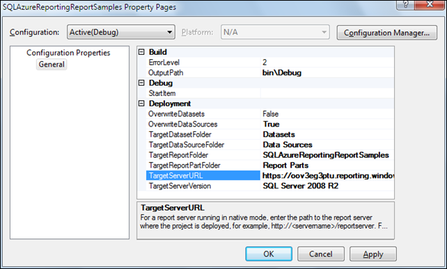Close the Property Pages dialog

point(430,5)
